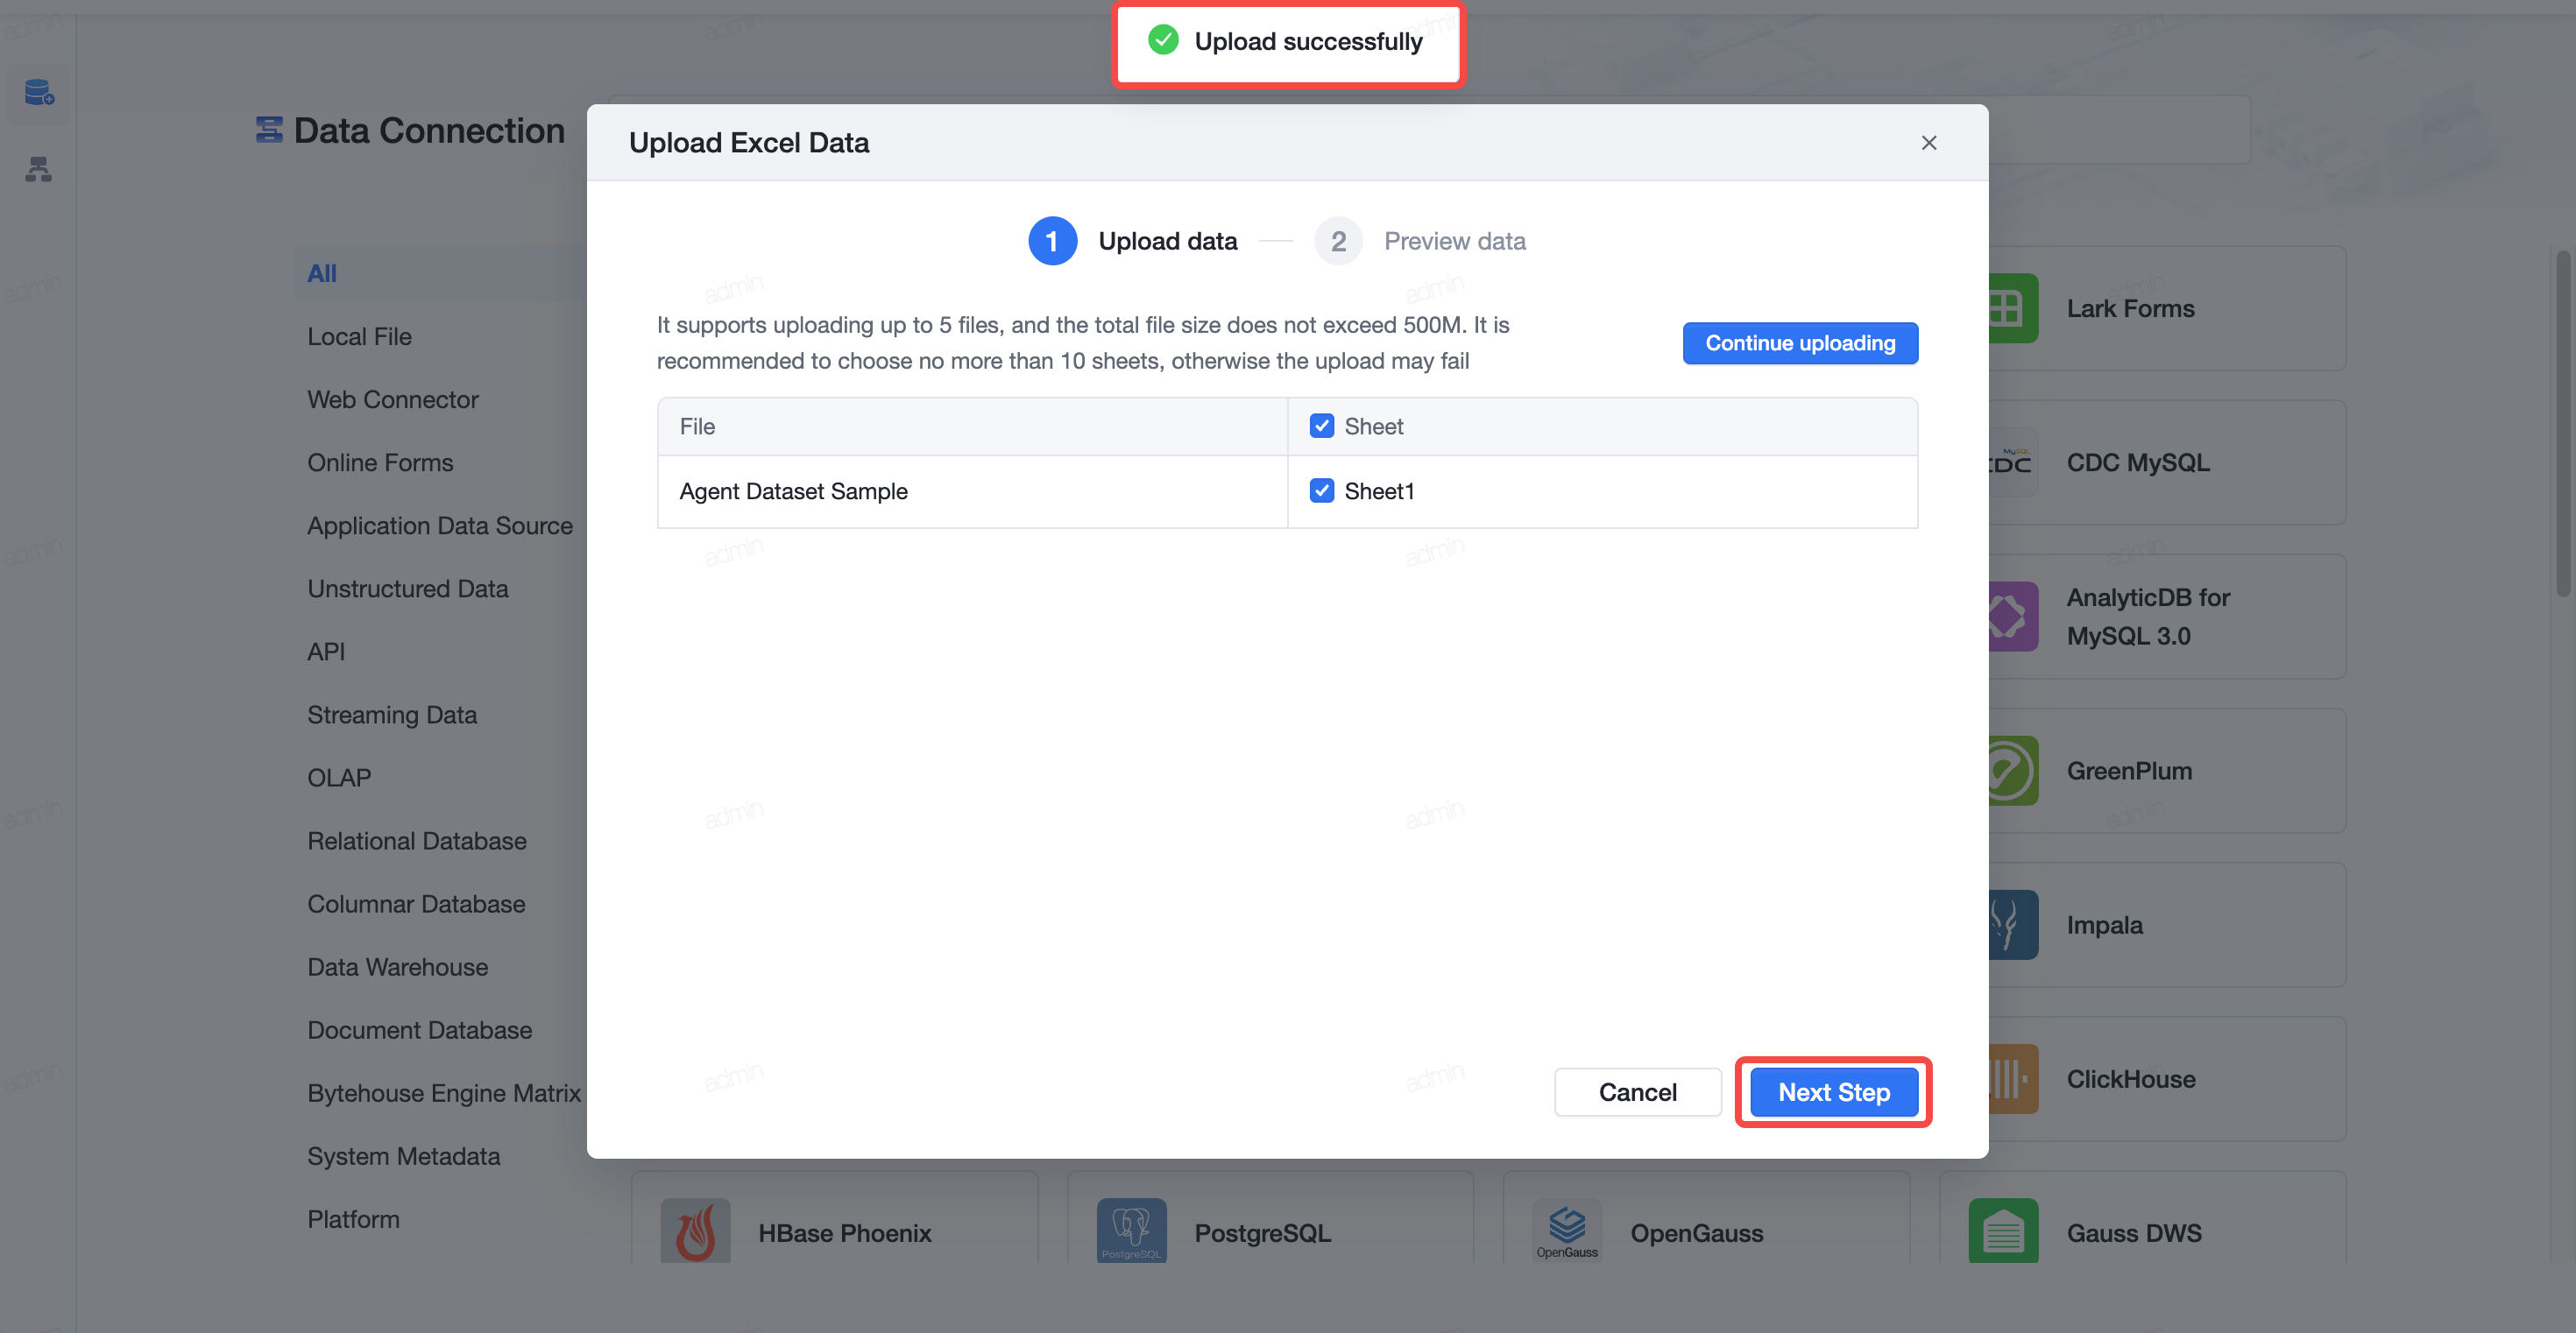
Task: Select the Streaming Data category
Action: 391,716
